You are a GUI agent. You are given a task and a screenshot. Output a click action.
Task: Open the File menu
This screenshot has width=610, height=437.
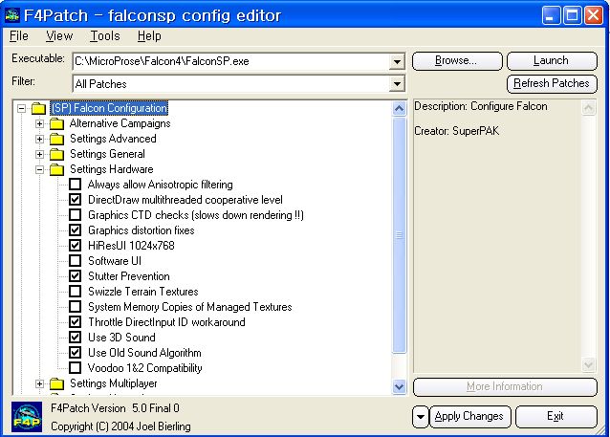click(x=19, y=36)
